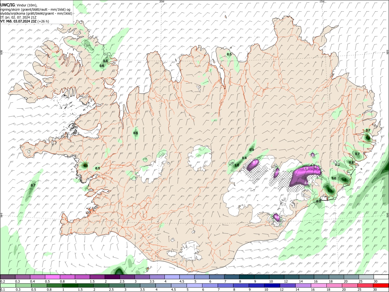Click the dark teal 10 swatch in upper legend

[277, 277]
